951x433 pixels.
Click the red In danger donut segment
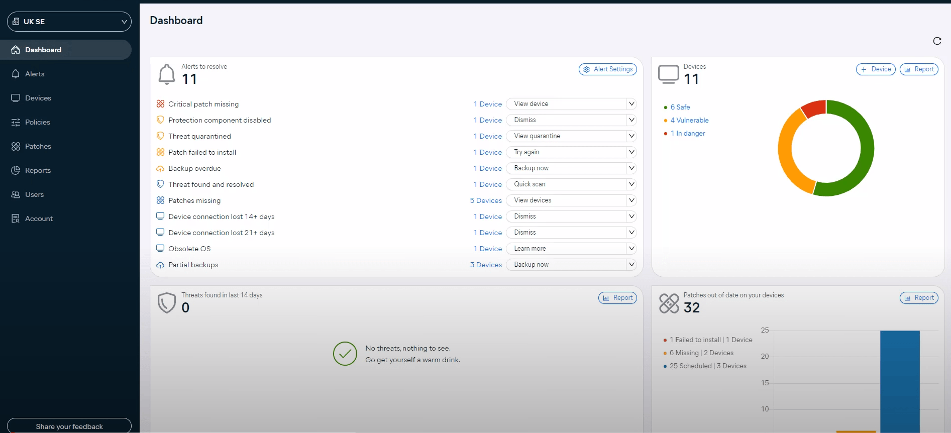(x=814, y=108)
